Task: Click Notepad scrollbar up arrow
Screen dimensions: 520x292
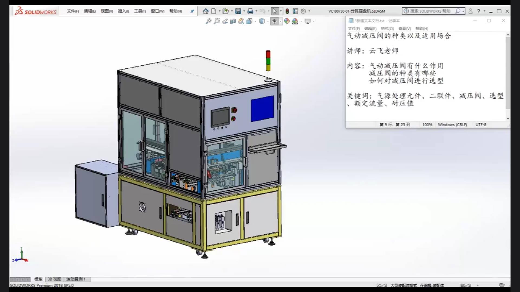Action: (x=508, y=35)
